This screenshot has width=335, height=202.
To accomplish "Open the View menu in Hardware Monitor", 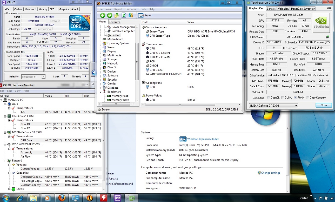I will (x=18, y=91).
